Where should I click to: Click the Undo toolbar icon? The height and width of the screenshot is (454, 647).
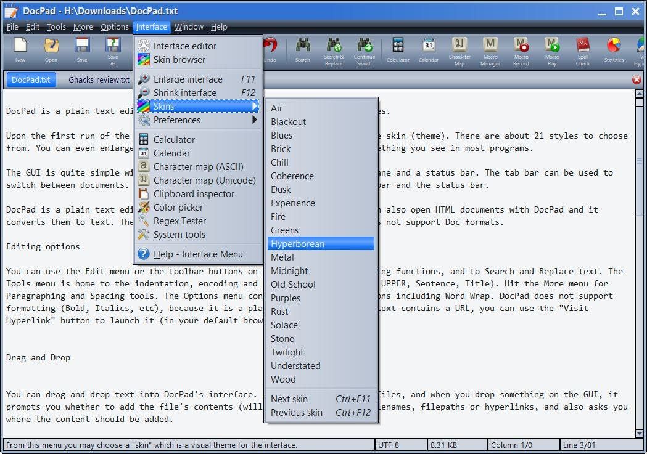[x=270, y=49]
